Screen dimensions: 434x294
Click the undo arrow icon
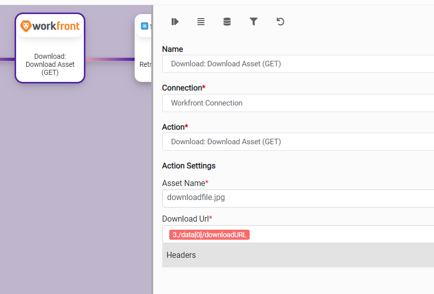[x=280, y=22]
